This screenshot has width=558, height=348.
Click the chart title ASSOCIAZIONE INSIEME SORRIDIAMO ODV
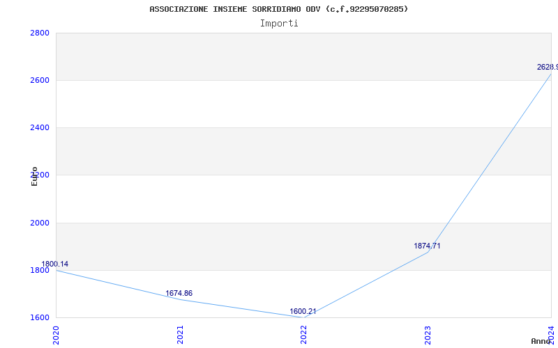pos(278,9)
